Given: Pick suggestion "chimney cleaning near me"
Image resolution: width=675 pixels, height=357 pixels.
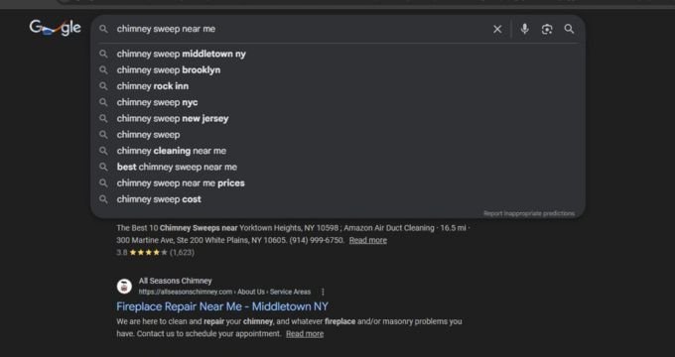Looking at the screenshot, I should pyautogui.click(x=337, y=151).
